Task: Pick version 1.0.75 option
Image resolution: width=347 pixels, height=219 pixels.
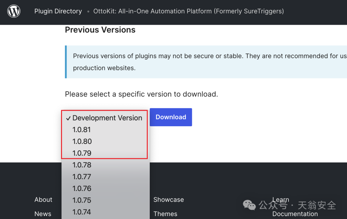Action: pyautogui.click(x=106, y=200)
